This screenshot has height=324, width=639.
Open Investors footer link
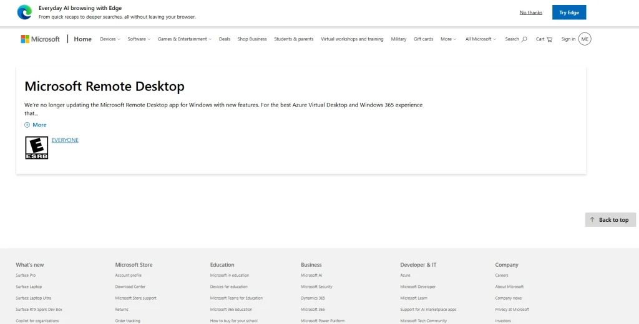[x=503, y=321]
